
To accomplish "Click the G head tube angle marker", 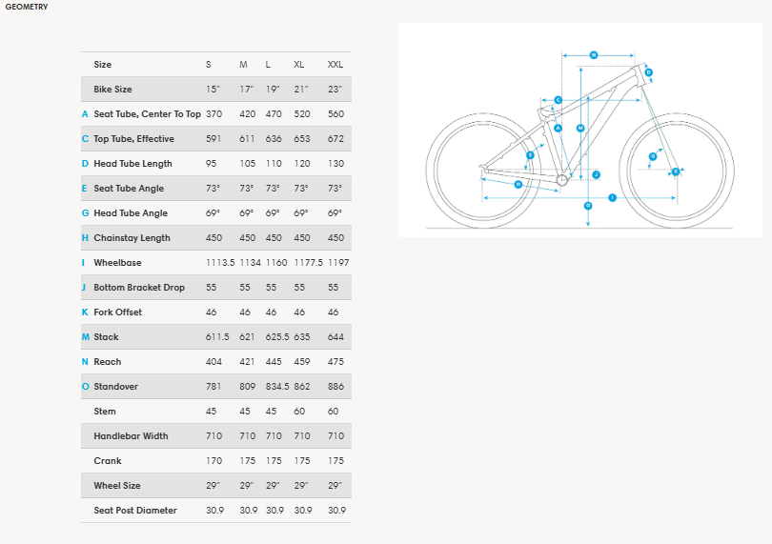I will pos(653,156).
